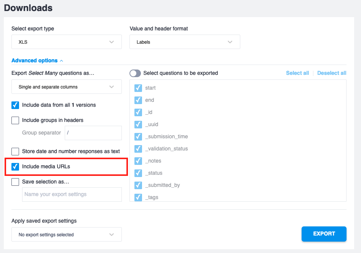
Task: Open the Apply saved export settings dropdown
Action: click(66, 234)
